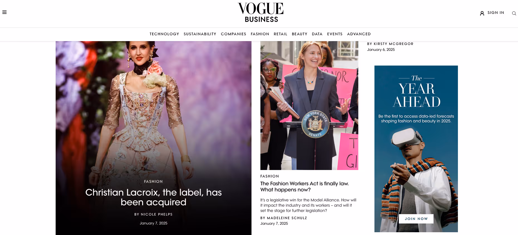
Task: Click the Sign In link
Action: [x=496, y=13]
